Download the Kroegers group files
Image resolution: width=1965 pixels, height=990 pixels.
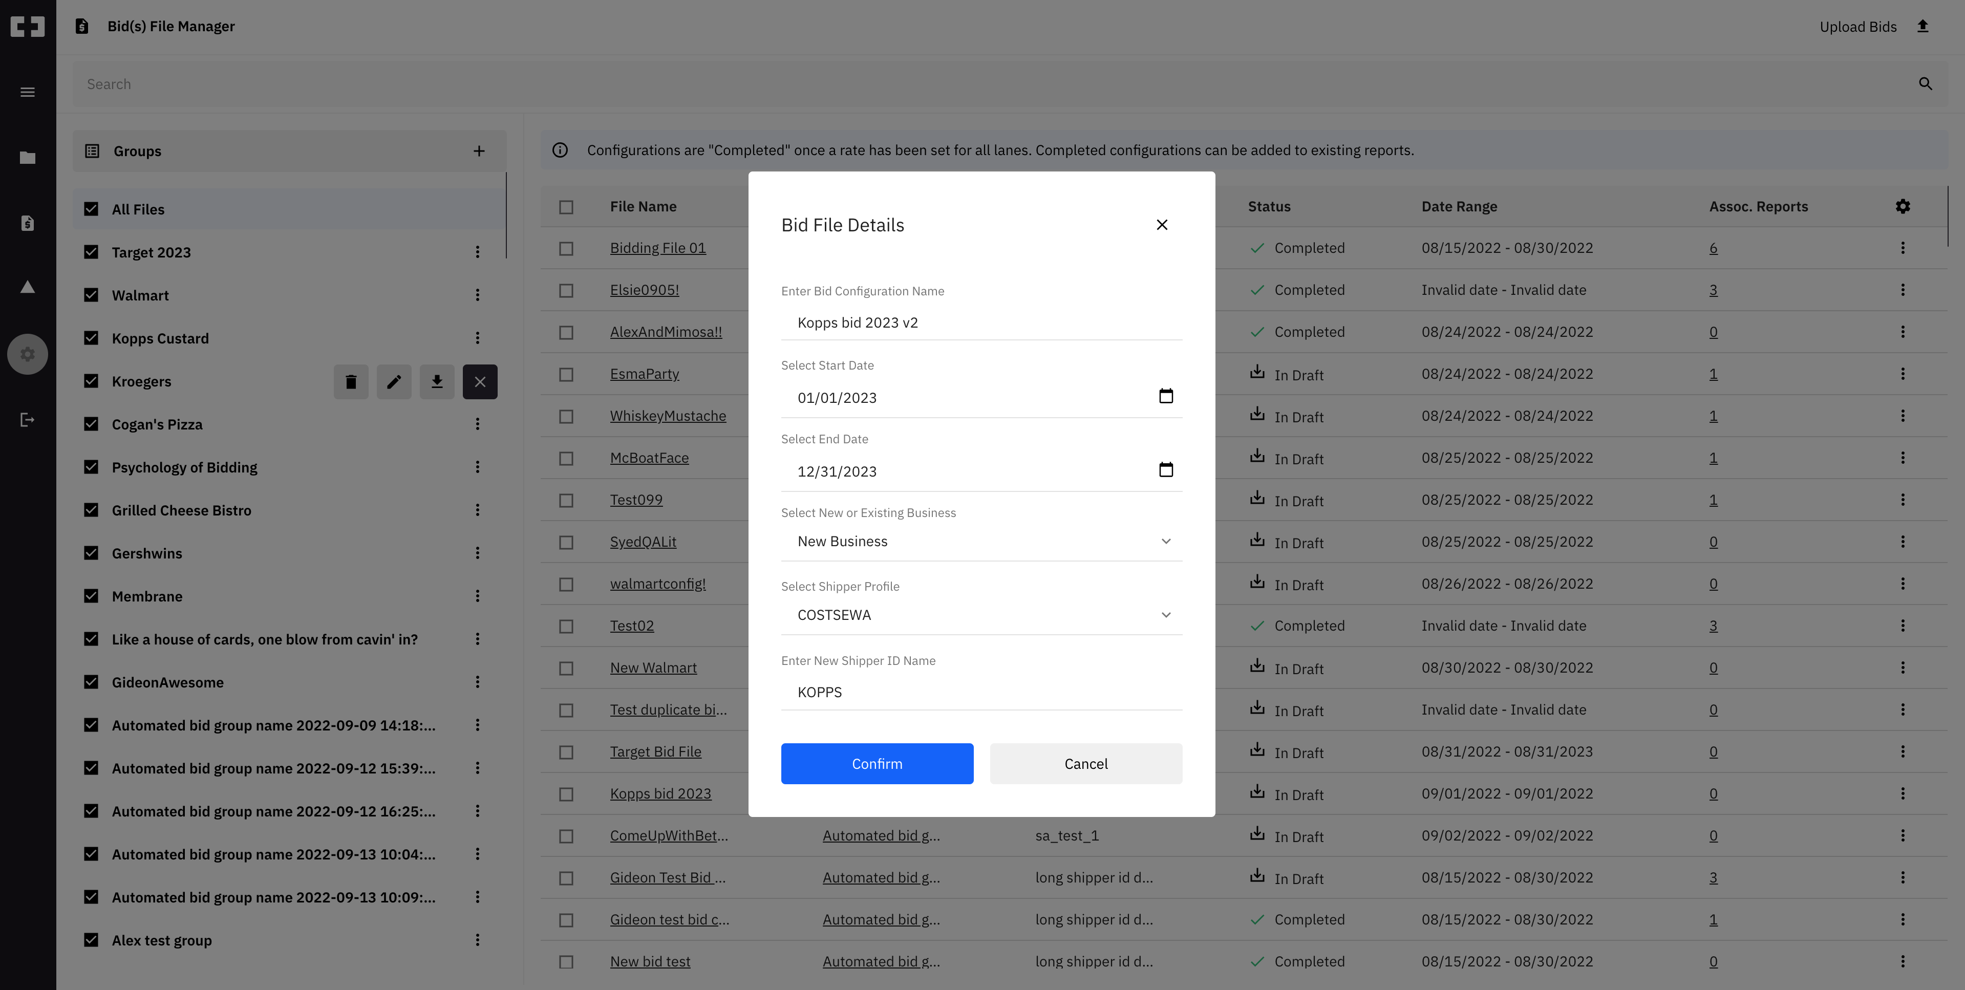(x=437, y=381)
